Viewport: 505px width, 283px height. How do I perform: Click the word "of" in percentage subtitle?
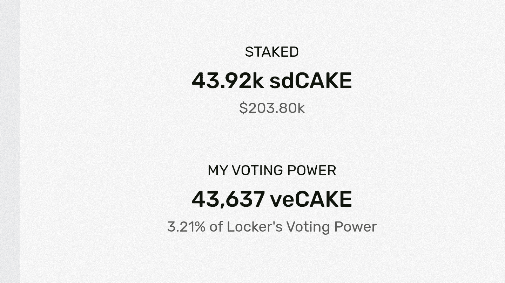(216, 227)
